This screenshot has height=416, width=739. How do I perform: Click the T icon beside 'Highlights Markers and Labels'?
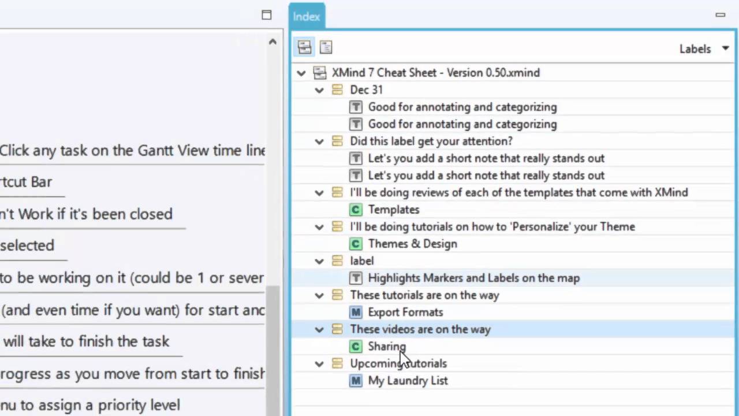pos(356,278)
